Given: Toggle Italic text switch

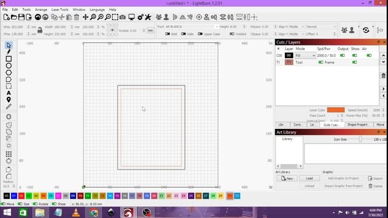Looking at the screenshot, I should click(183, 34).
